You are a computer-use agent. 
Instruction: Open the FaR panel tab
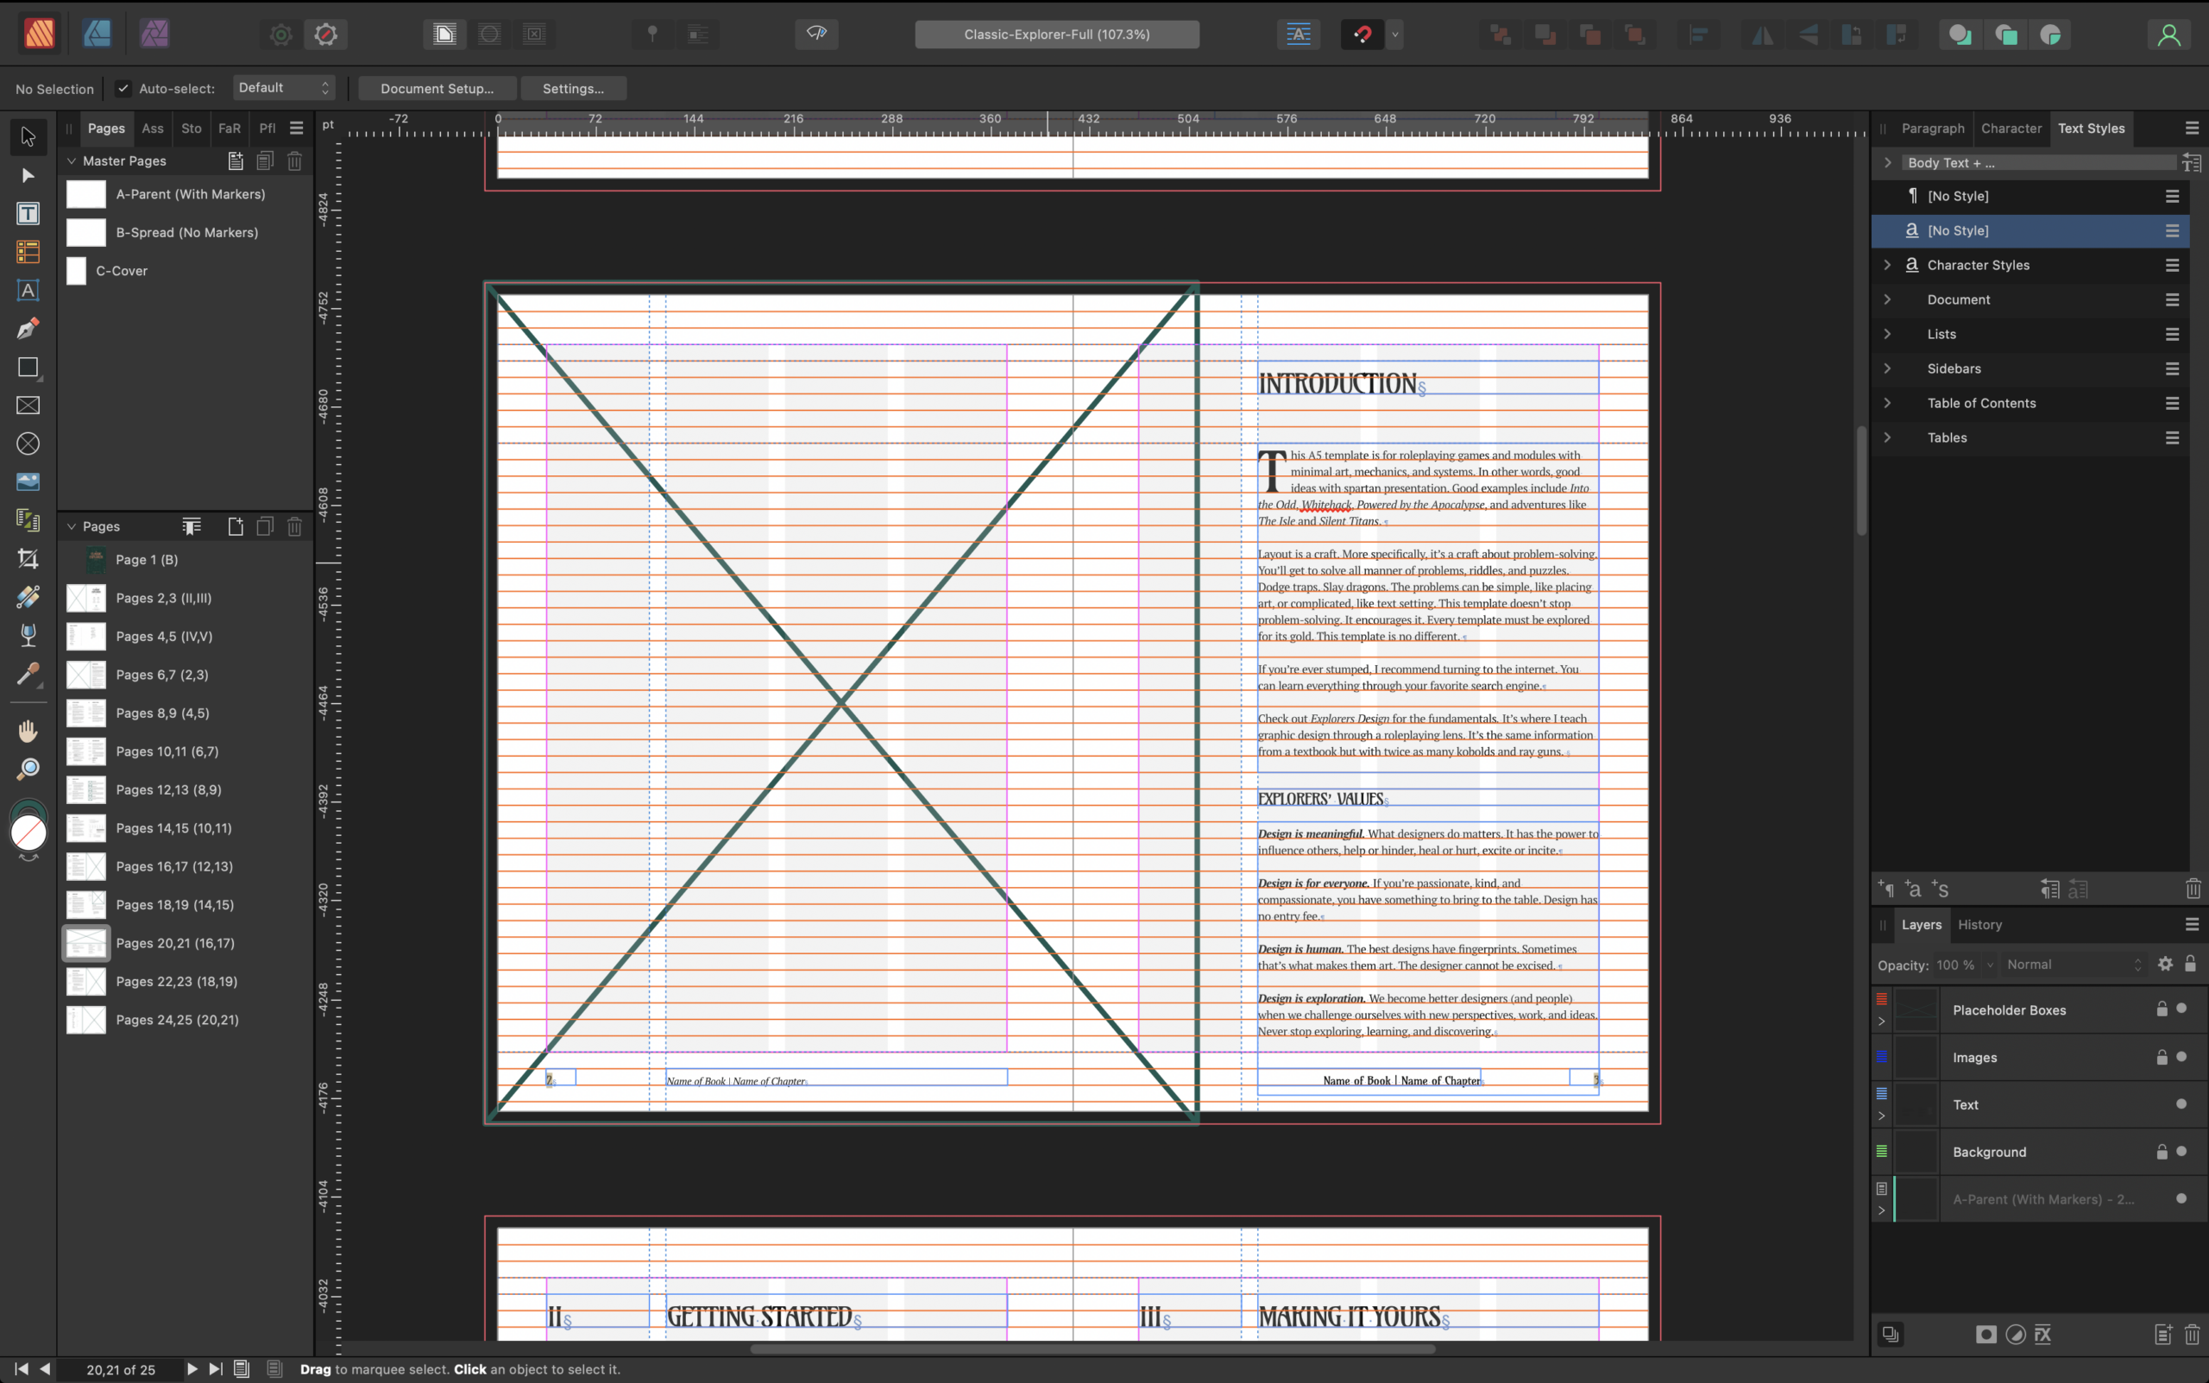230,128
